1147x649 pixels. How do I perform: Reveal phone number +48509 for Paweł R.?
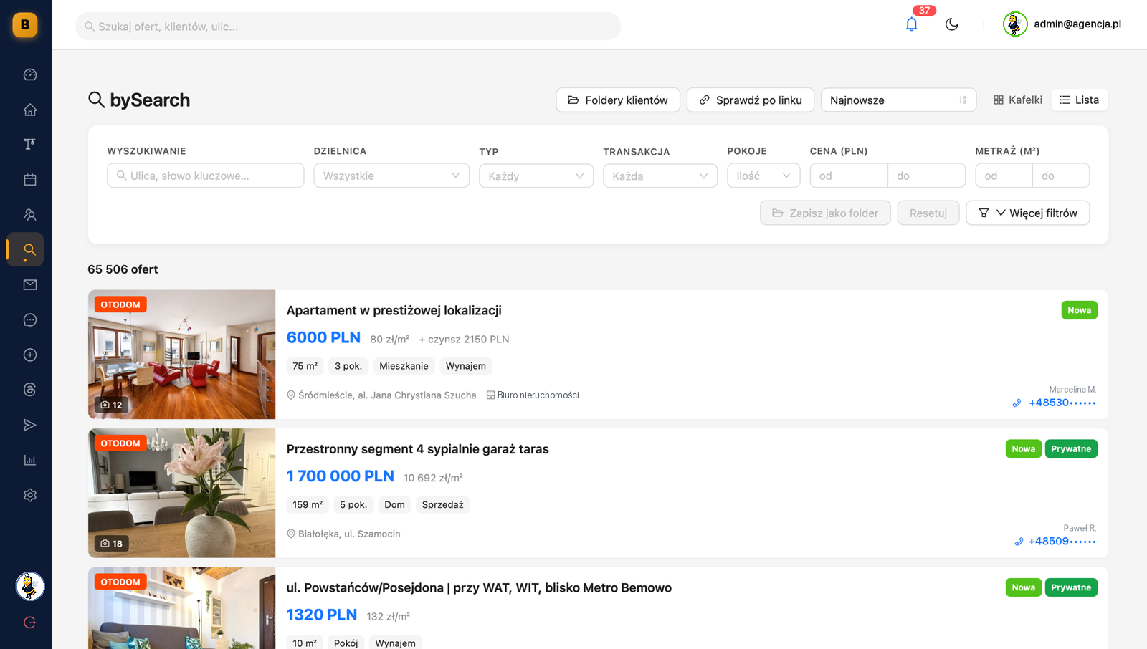1062,542
